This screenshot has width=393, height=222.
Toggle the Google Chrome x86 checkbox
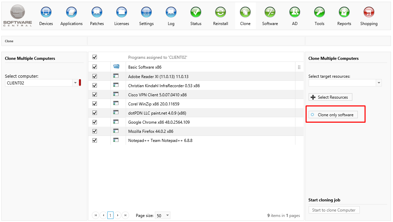tap(95, 122)
